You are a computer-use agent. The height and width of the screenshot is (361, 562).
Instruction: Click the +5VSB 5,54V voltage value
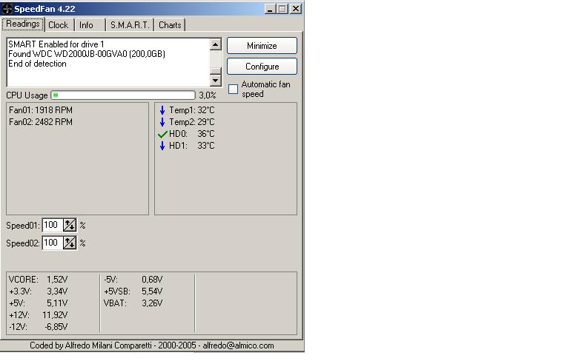[x=152, y=291]
